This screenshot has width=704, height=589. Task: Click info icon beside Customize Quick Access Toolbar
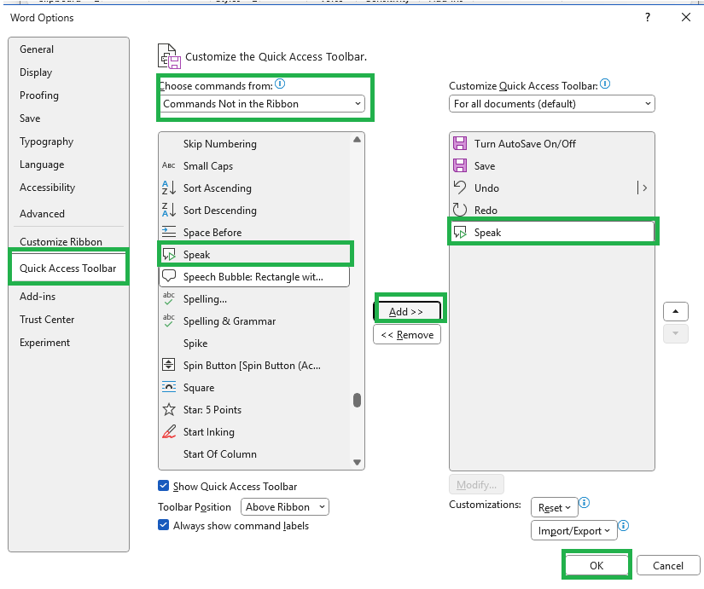point(605,84)
